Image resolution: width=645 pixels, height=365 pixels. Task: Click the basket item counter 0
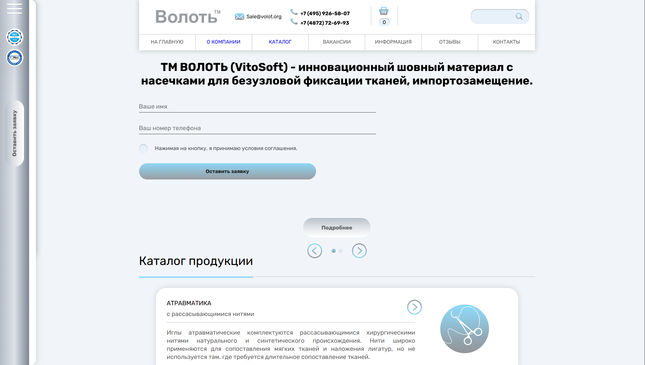click(x=384, y=22)
